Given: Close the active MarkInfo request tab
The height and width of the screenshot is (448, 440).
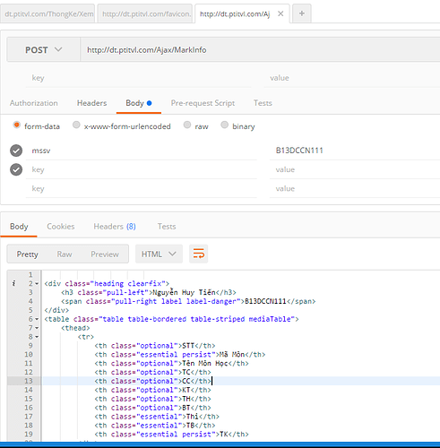Looking at the screenshot, I should coord(280,13).
